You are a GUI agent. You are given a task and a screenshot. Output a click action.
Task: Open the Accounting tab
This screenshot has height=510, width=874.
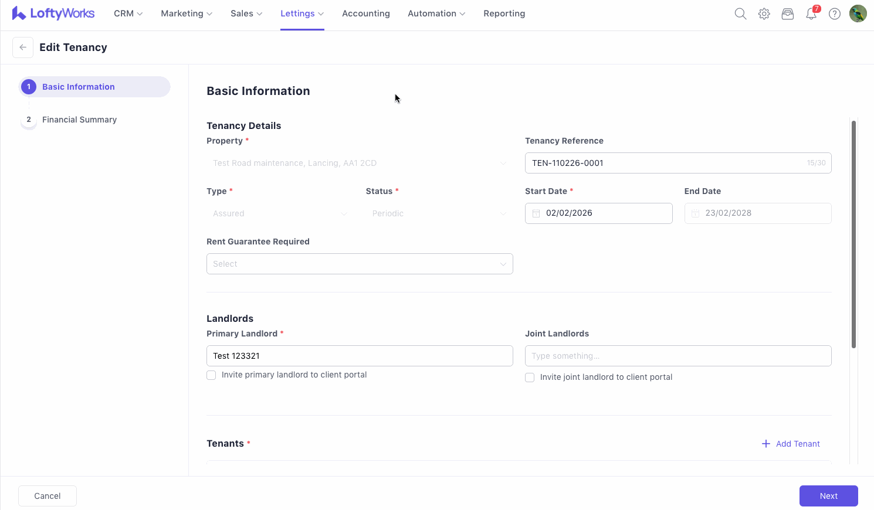(x=365, y=13)
